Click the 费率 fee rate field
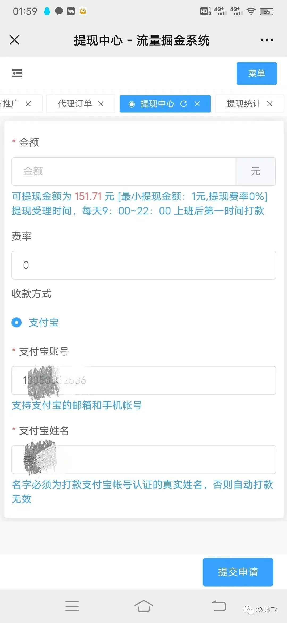Image resolution: width=287 pixels, height=623 pixels. point(143,265)
